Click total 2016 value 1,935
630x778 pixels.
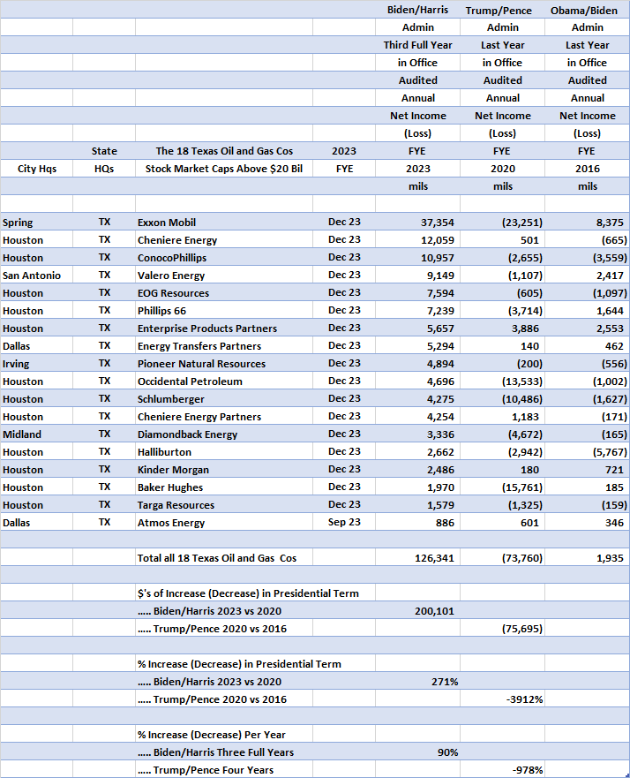pyautogui.click(x=587, y=558)
